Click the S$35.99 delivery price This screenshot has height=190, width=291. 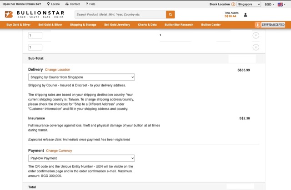click(244, 70)
